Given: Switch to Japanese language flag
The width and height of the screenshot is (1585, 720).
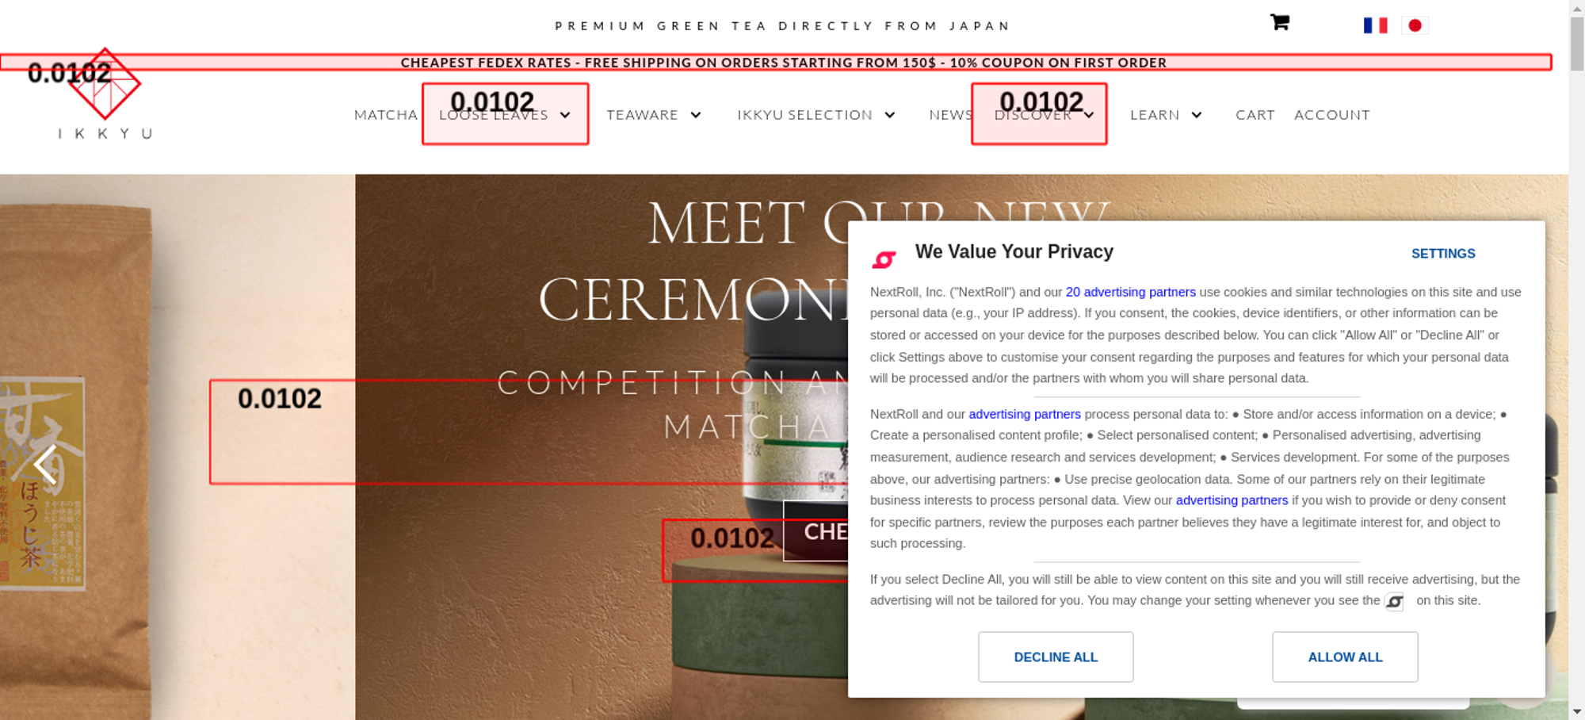Looking at the screenshot, I should coord(1415,25).
